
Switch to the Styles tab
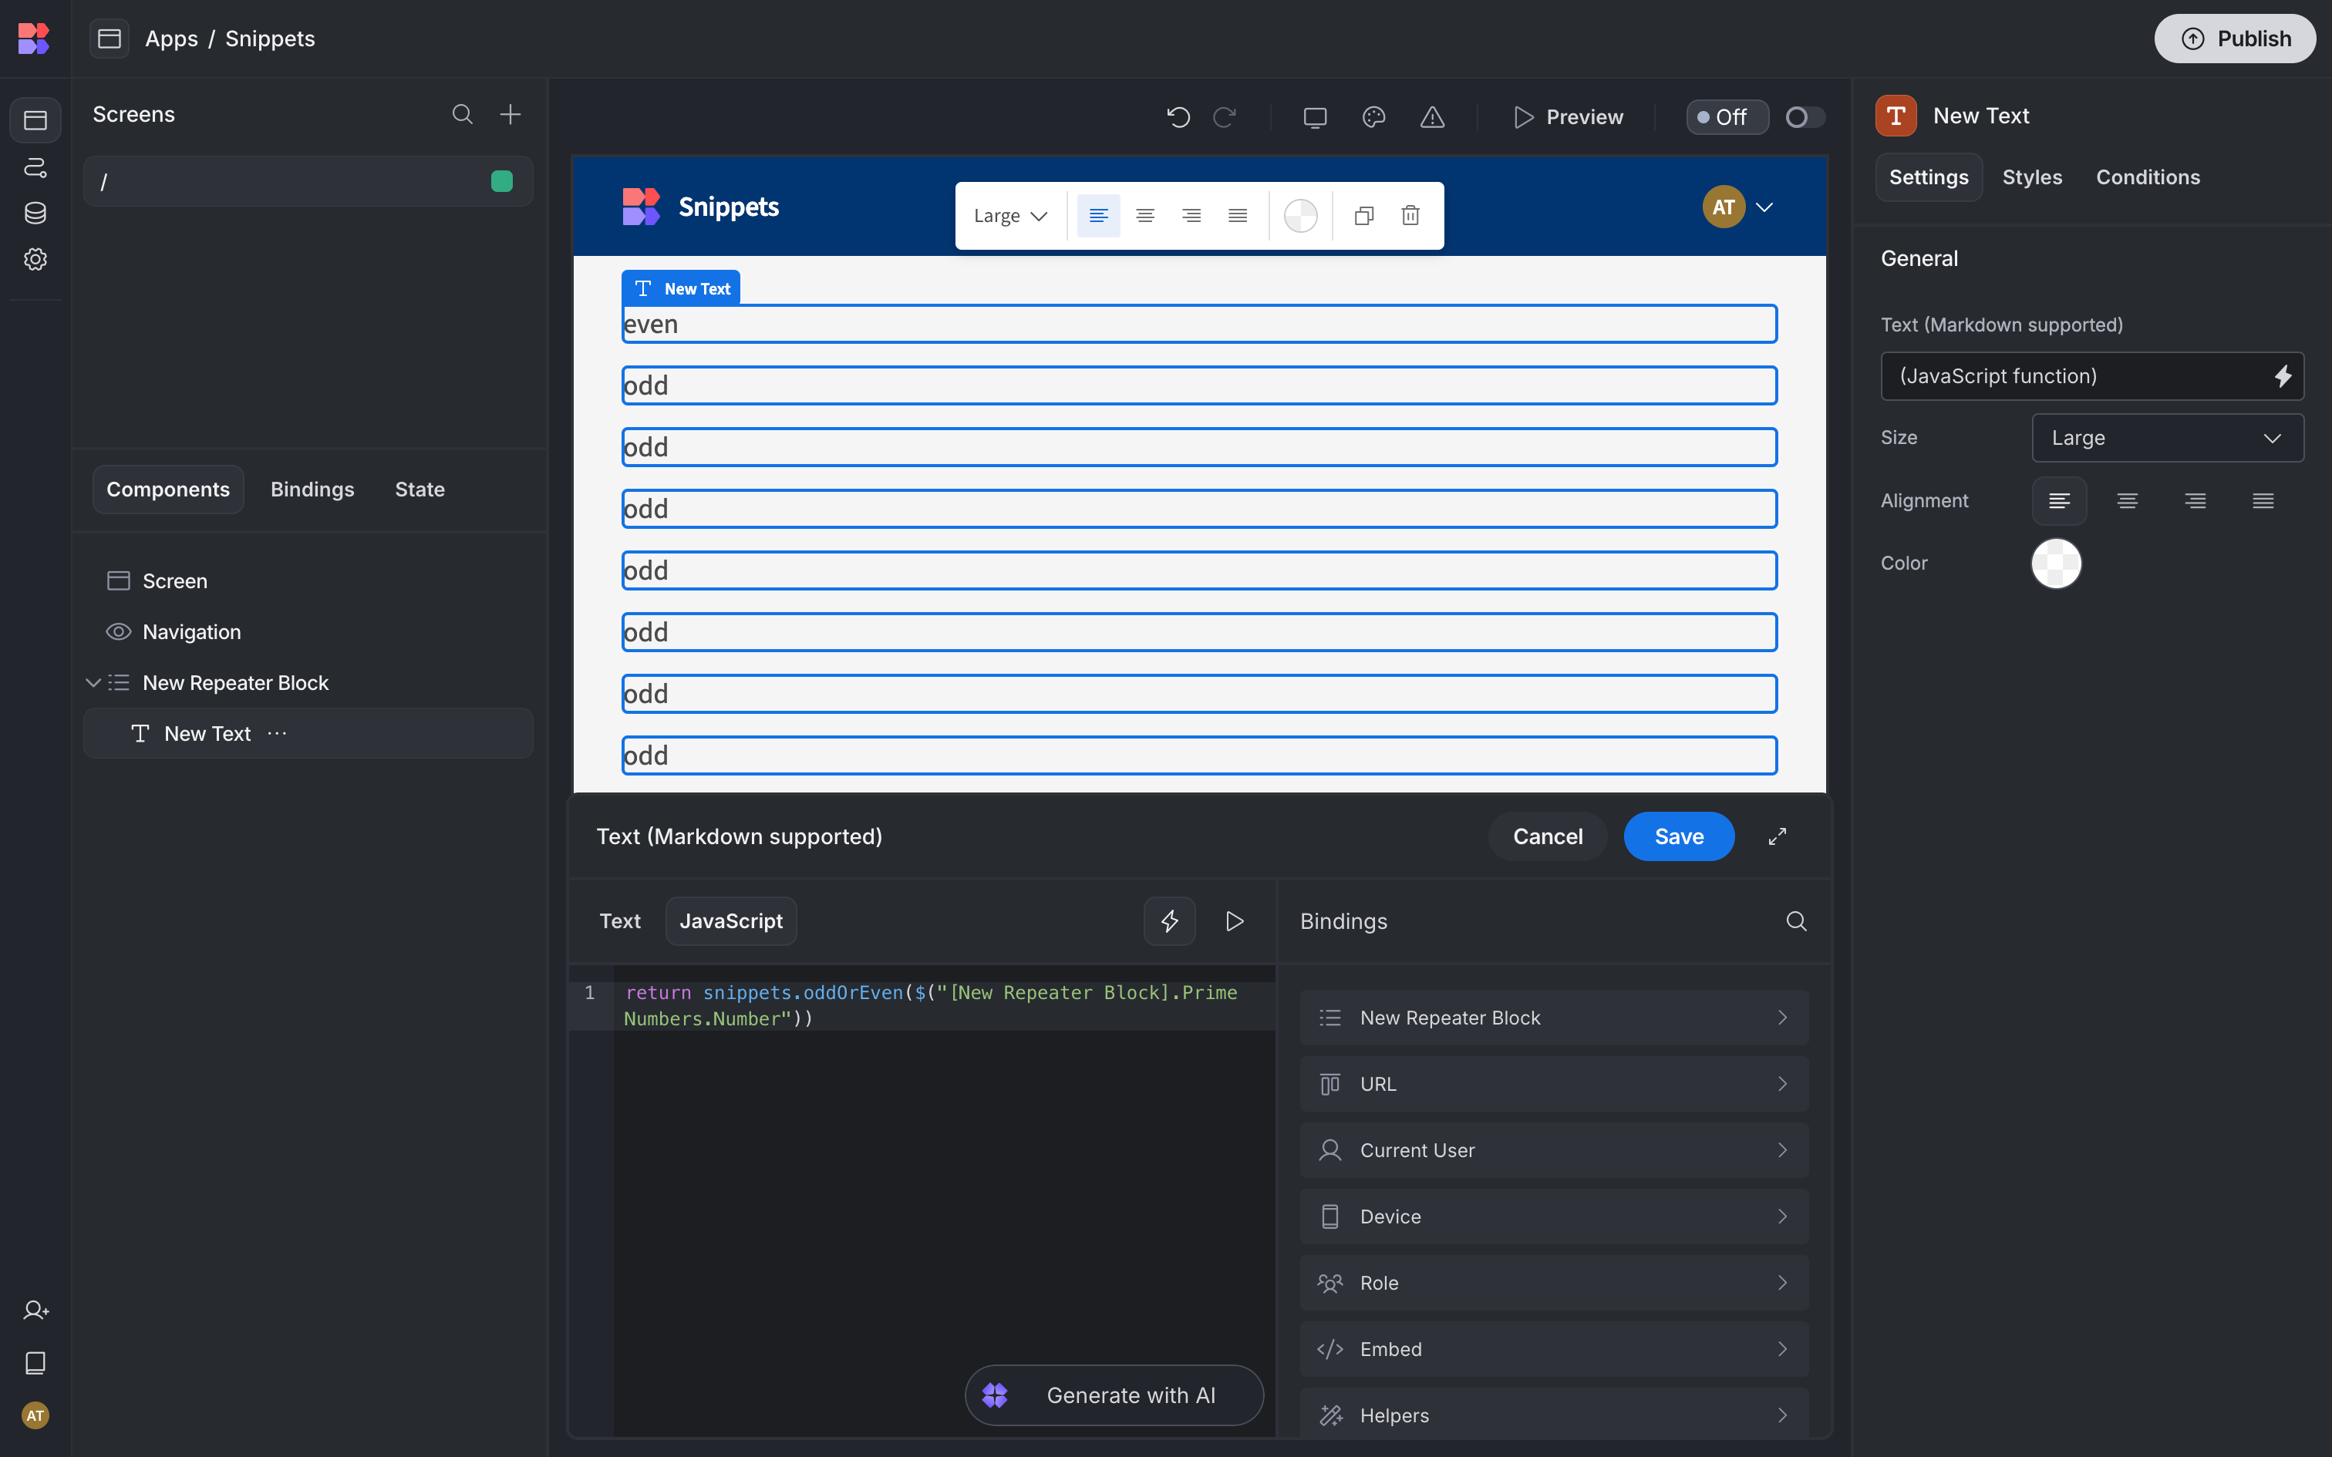point(2032,177)
